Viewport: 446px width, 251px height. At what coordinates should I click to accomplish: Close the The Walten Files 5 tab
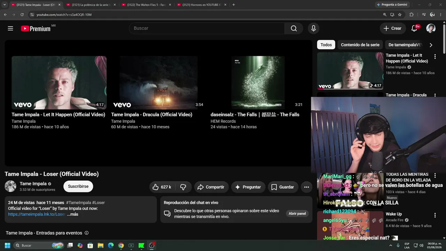pyautogui.click(x=170, y=5)
